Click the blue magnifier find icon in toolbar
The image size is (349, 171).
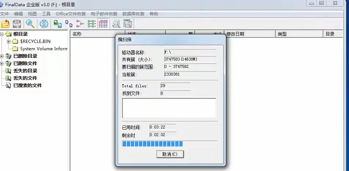[x=30, y=23]
